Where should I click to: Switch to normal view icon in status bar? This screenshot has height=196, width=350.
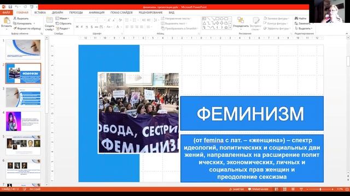point(277,189)
